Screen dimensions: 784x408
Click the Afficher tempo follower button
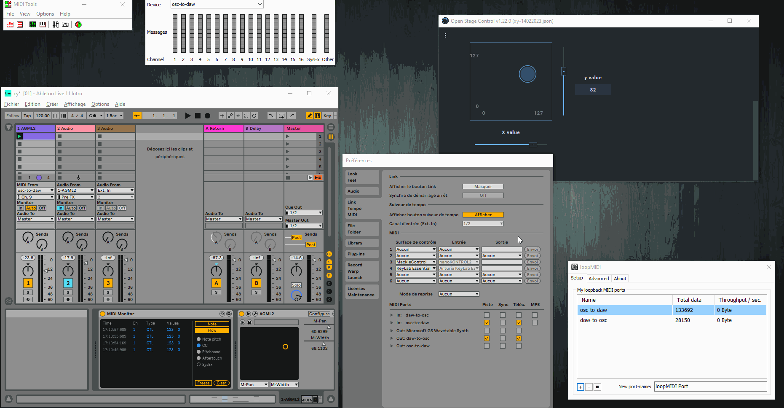coord(483,215)
